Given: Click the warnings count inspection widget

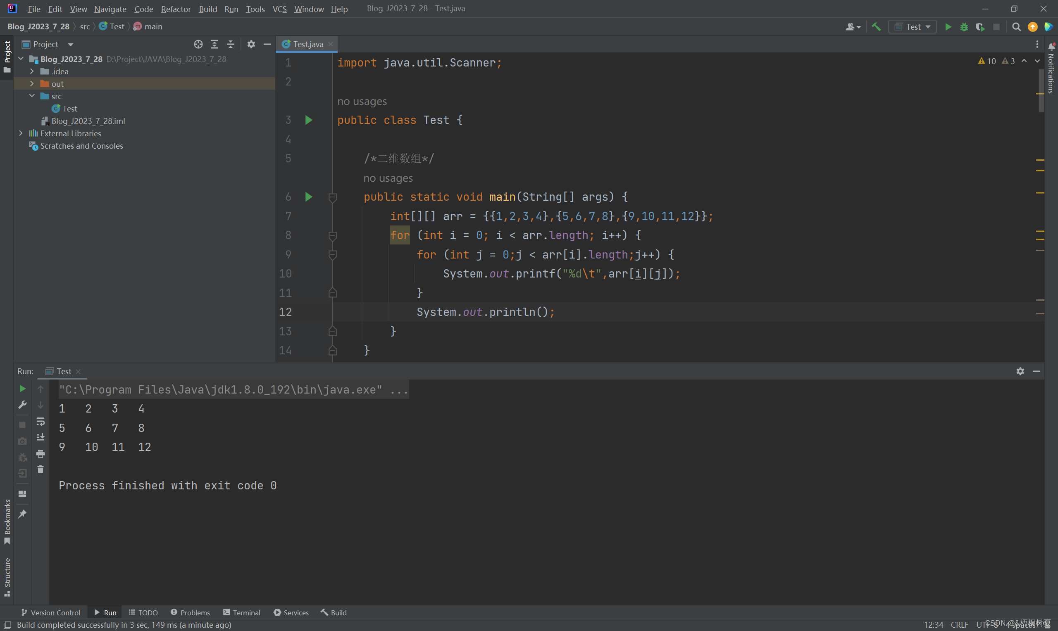Looking at the screenshot, I should click(x=996, y=61).
